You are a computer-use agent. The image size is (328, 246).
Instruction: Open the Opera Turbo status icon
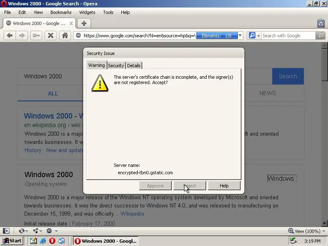pyautogui.click(x=49, y=231)
